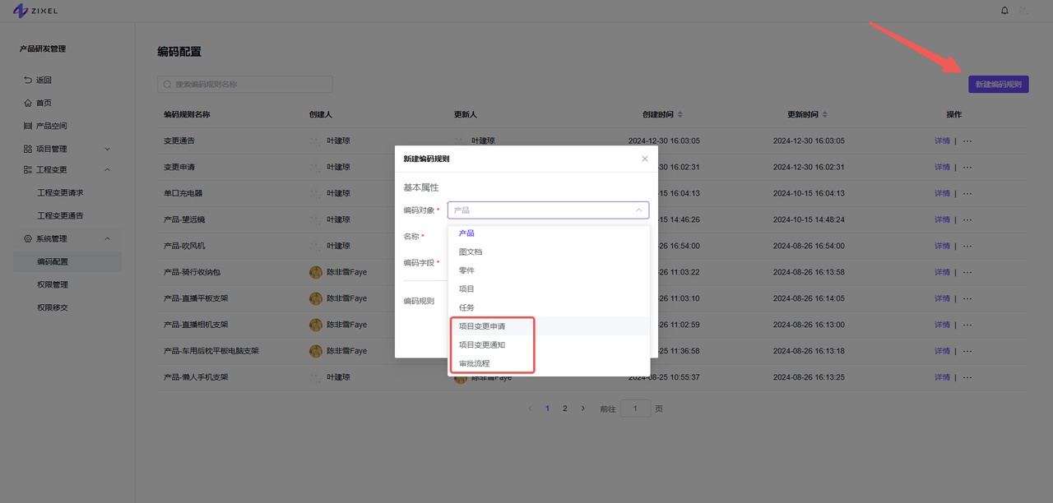Open more options for 产品-望远镜 row
This screenshot has width=1053, height=503.
coord(967,219)
